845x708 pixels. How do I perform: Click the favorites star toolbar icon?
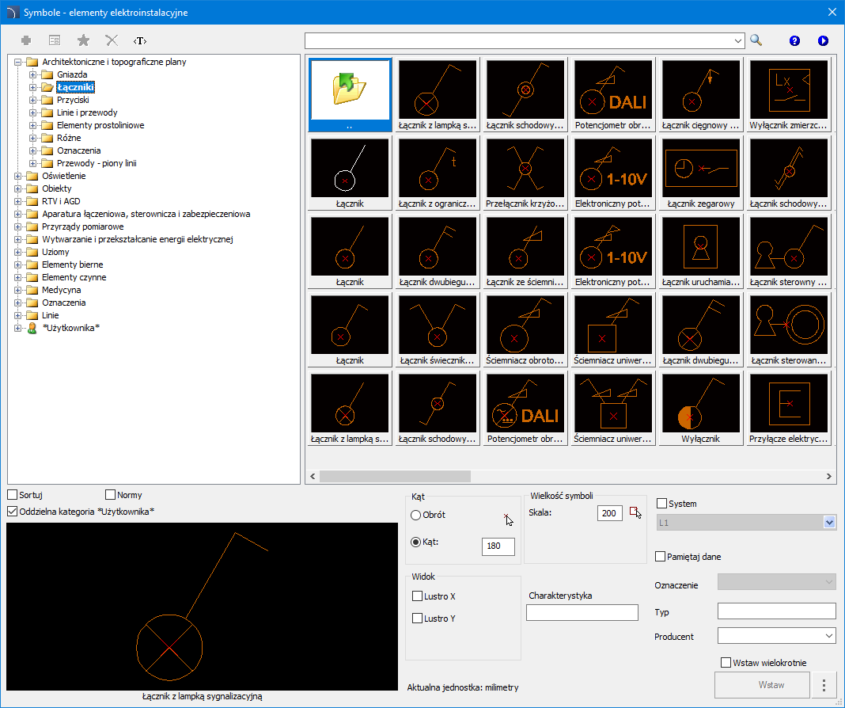click(x=82, y=40)
